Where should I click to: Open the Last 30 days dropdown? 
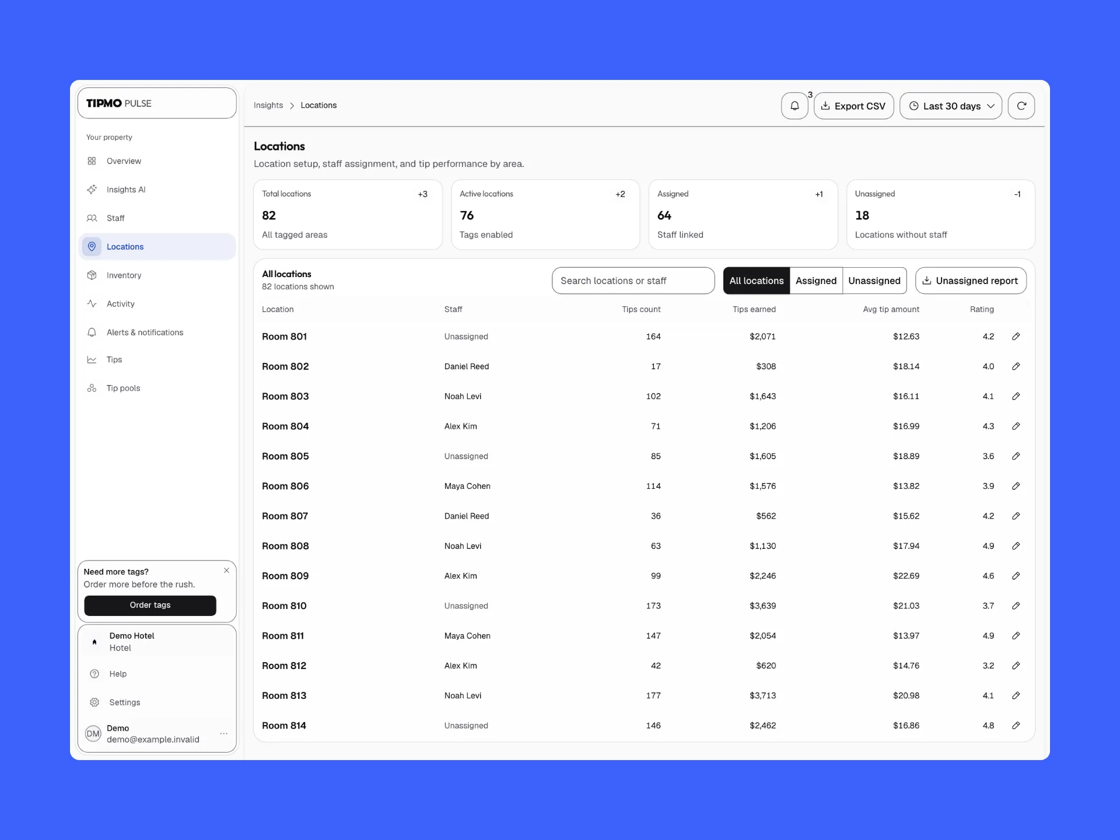951,106
